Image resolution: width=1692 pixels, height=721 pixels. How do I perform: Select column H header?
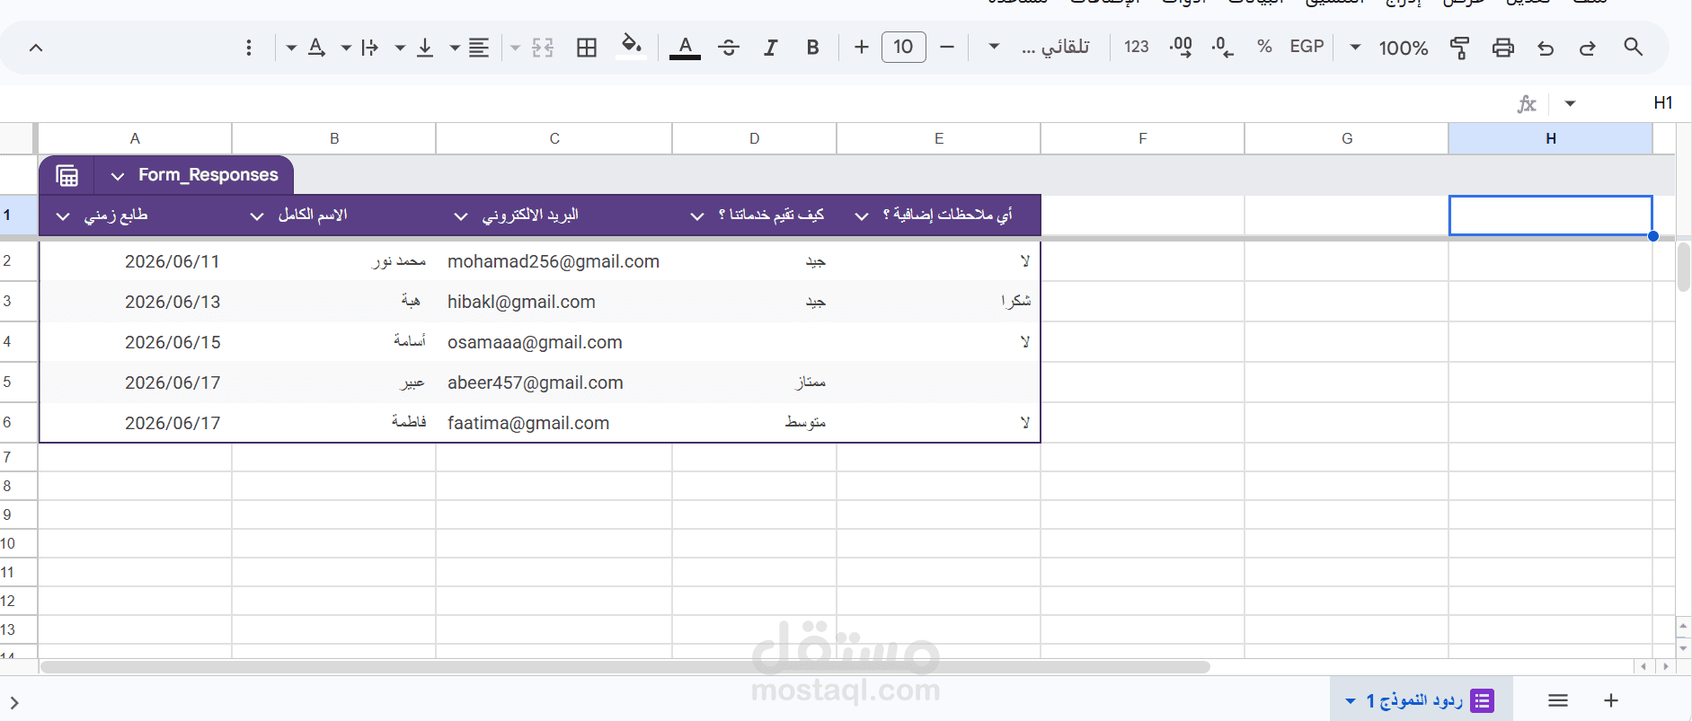(1550, 138)
